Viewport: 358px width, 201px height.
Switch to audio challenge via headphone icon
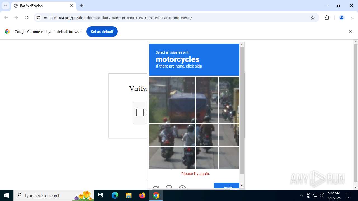click(169, 187)
